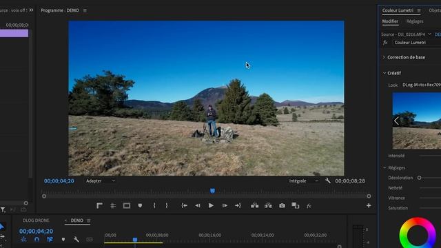Viewport: 441px width, 248px height.
Task: Show previous Look preview arrow
Action: (x=396, y=121)
